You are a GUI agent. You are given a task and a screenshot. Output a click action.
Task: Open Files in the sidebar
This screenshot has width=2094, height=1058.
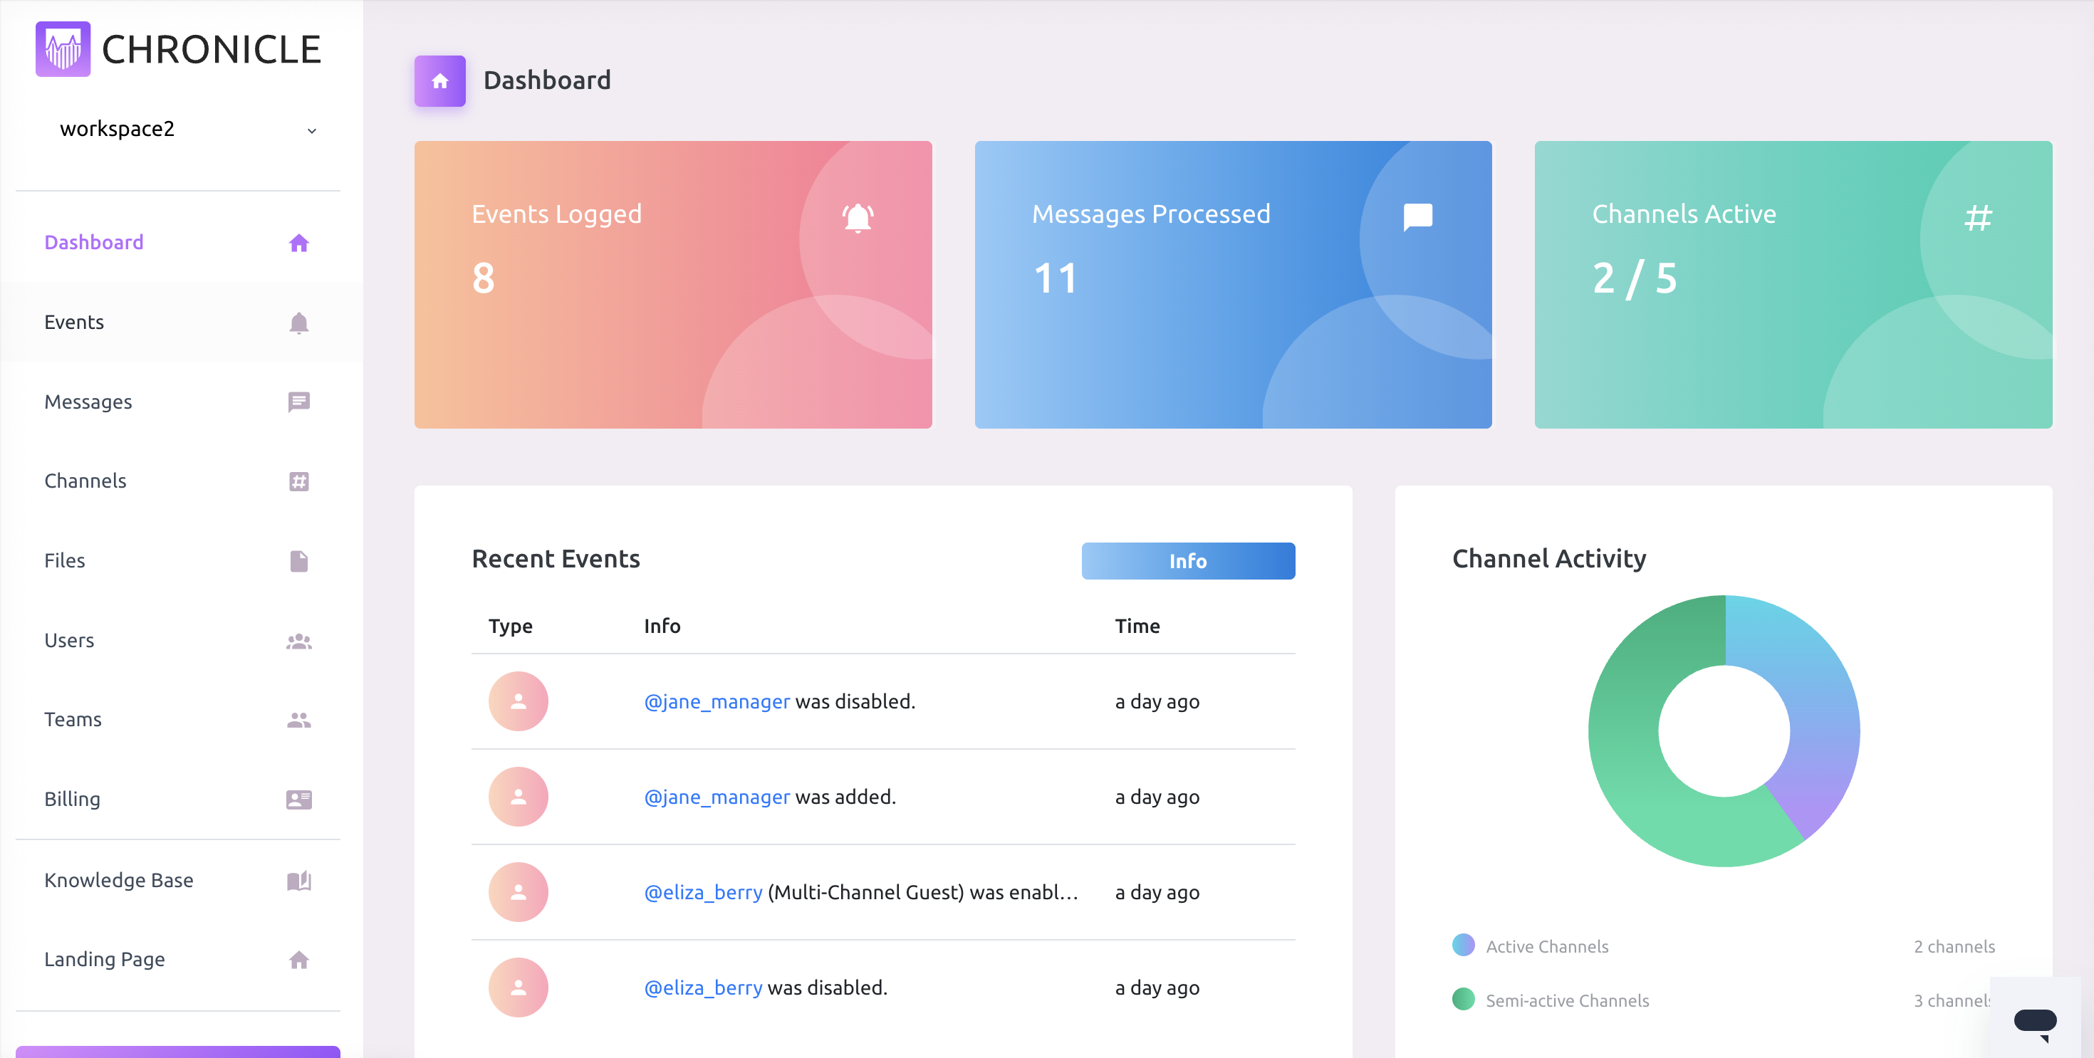pyautogui.click(x=64, y=560)
